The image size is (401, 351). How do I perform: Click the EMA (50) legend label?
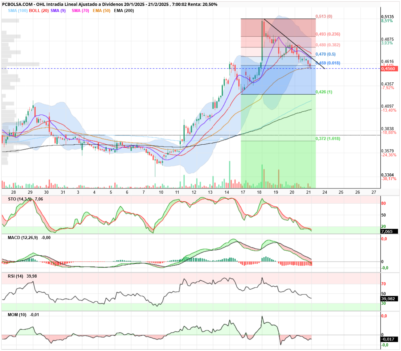coord(101,10)
